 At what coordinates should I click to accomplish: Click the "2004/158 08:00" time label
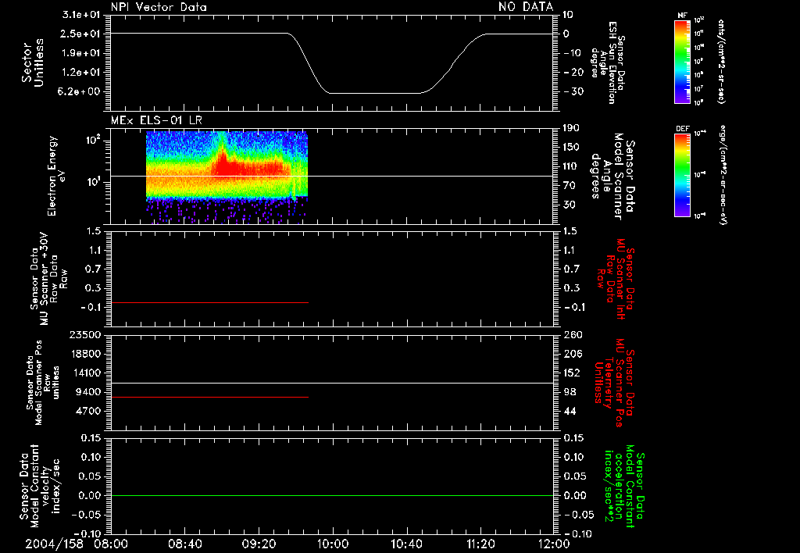[x=77, y=544]
